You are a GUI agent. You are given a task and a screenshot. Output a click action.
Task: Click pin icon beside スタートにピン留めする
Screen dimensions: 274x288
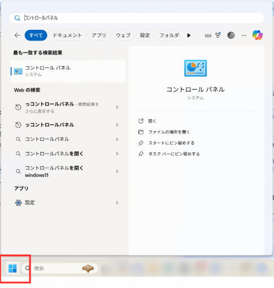pos(141,143)
